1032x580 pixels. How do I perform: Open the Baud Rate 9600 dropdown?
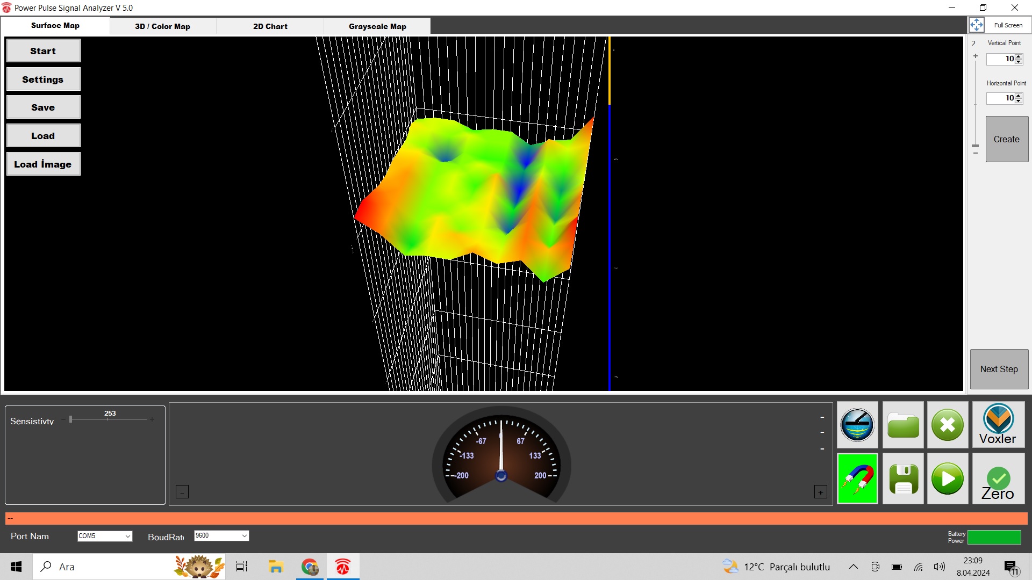244,535
